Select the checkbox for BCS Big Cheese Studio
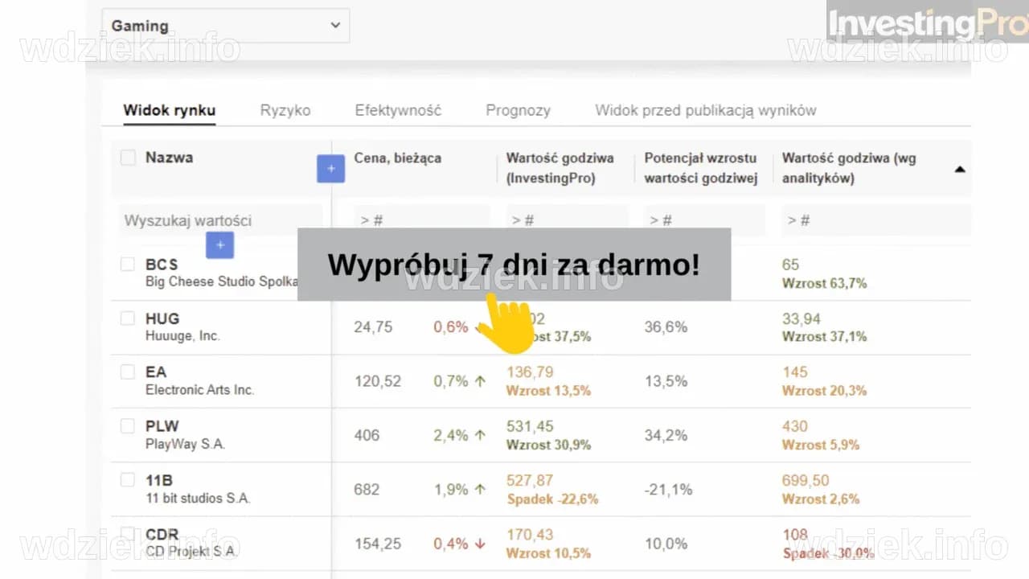The width and height of the screenshot is (1029, 579). tap(127, 265)
